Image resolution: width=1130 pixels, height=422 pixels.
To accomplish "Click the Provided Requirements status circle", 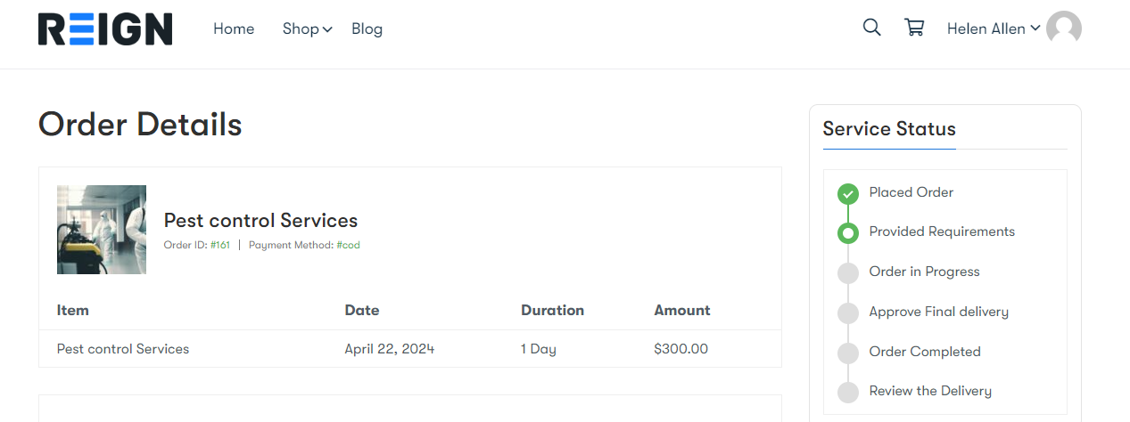I will [847, 233].
